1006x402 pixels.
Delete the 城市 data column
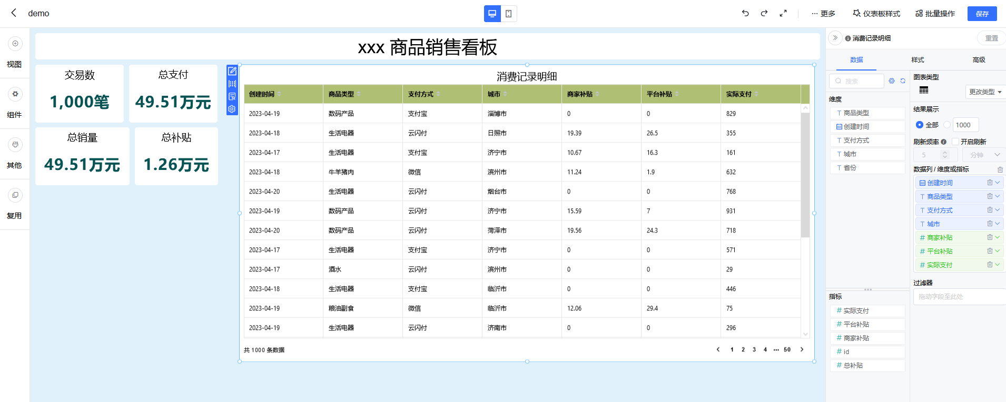point(990,224)
